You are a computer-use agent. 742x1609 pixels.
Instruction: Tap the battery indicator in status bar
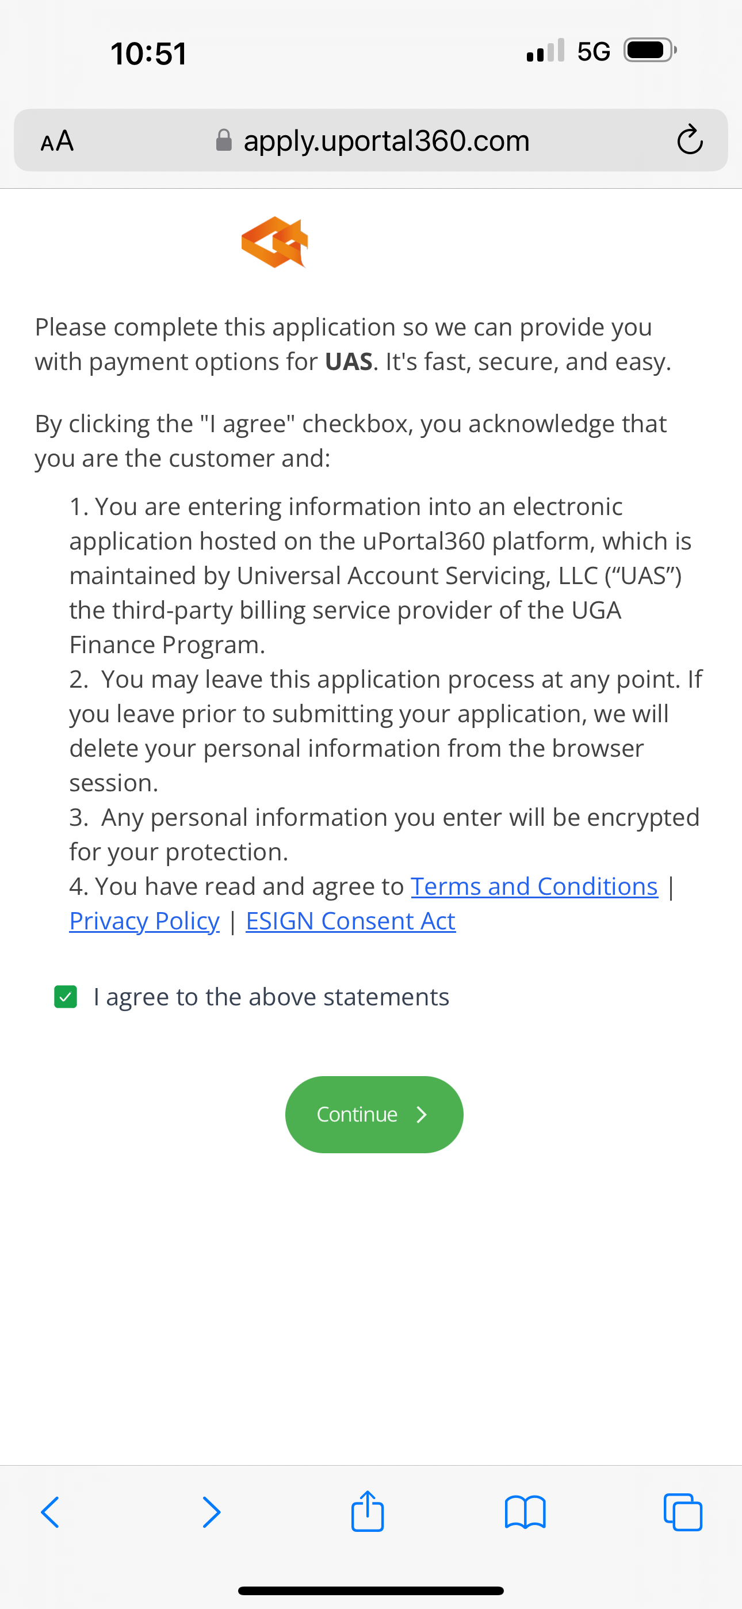650,51
